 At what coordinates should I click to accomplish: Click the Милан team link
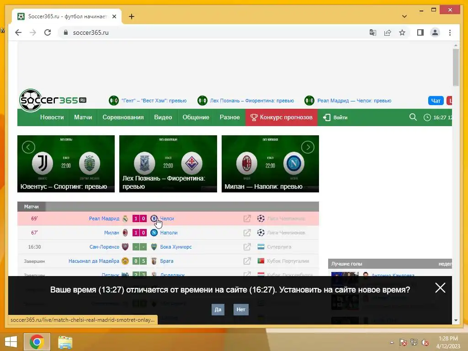112,233
